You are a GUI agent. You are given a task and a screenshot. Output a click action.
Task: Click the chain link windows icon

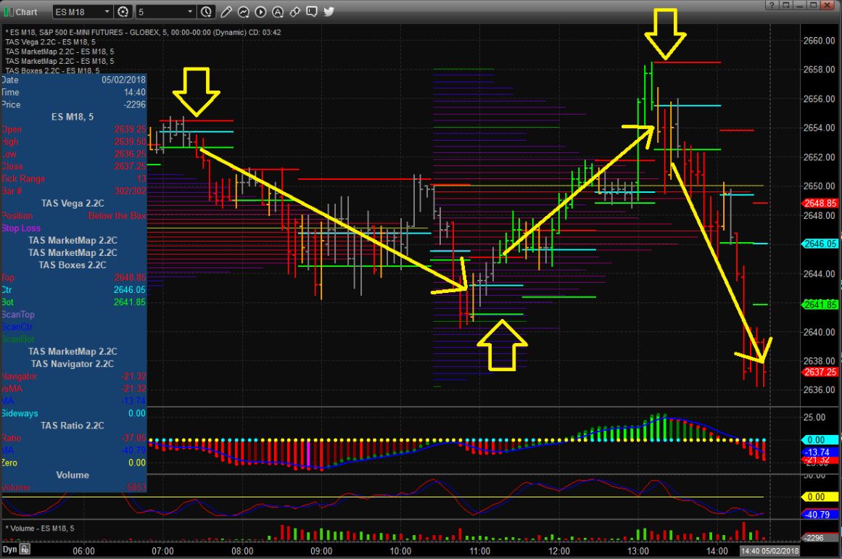point(294,12)
